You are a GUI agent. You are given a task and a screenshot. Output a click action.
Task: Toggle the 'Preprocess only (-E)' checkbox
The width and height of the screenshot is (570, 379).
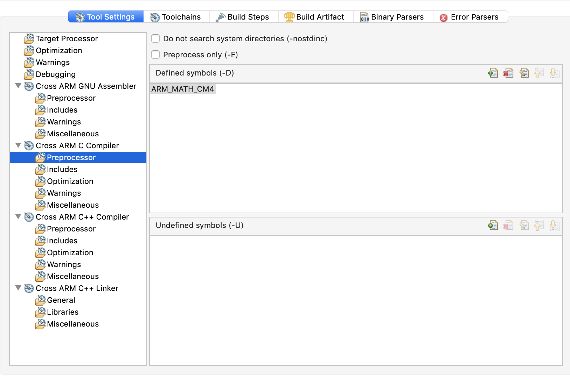[156, 55]
